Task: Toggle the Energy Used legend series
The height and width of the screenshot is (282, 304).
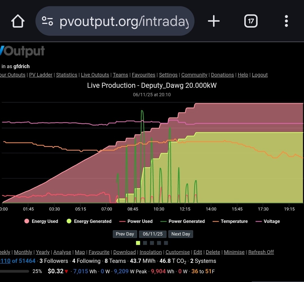Action: pos(41,221)
